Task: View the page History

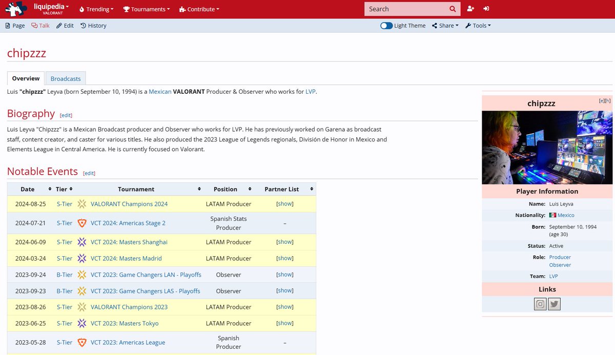Action: click(93, 26)
